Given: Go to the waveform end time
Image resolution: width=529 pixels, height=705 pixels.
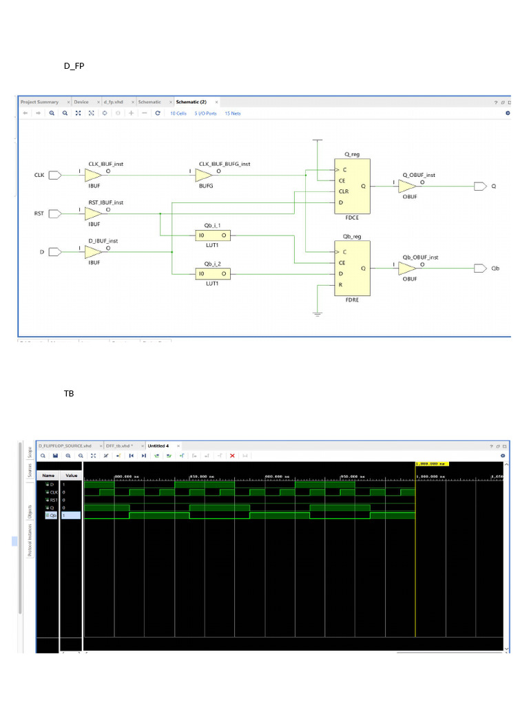Looking at the screenshot, I should coord(144,456).
